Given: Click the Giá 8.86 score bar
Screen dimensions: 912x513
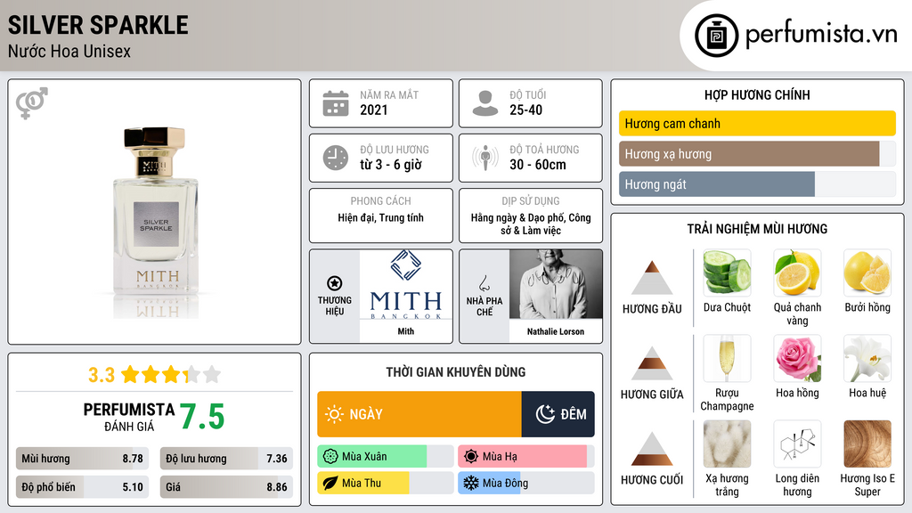Looking at the screenshot, I should (x=226, y=487).
